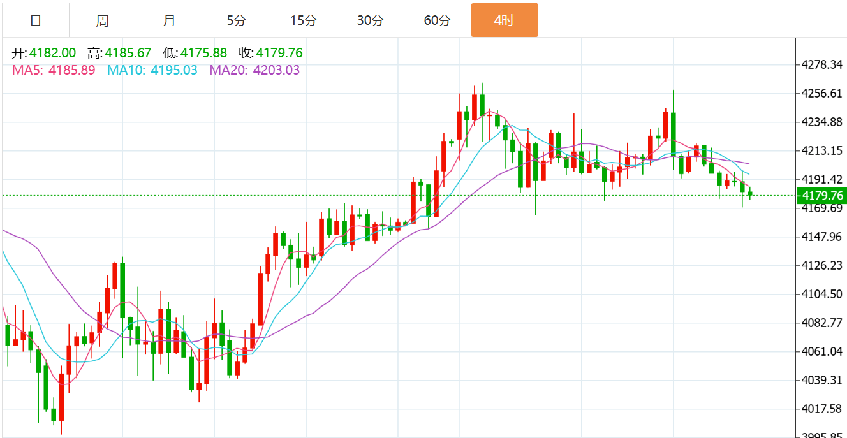Switch to the 5分 interval tab
Viewport: 847px width, 438px height.
(236, 20)
